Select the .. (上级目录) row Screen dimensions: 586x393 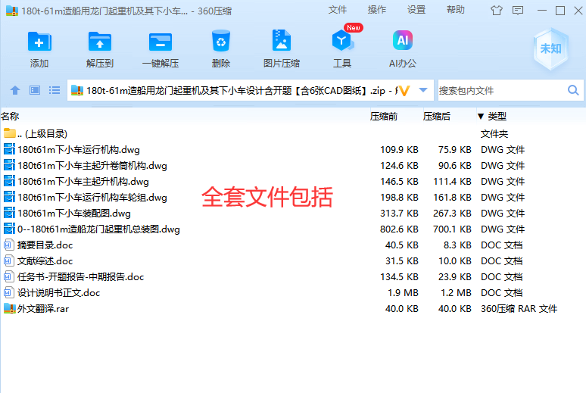point(293,133)
